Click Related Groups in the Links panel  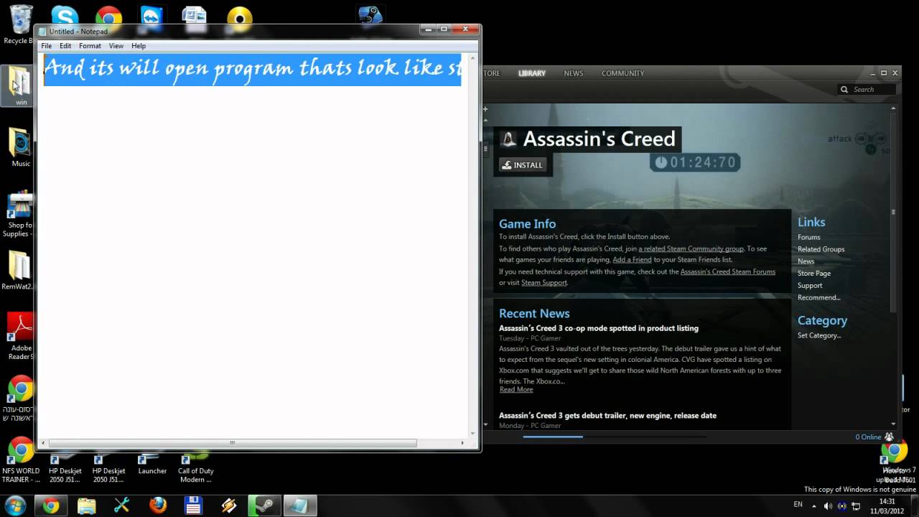[821, 250]
